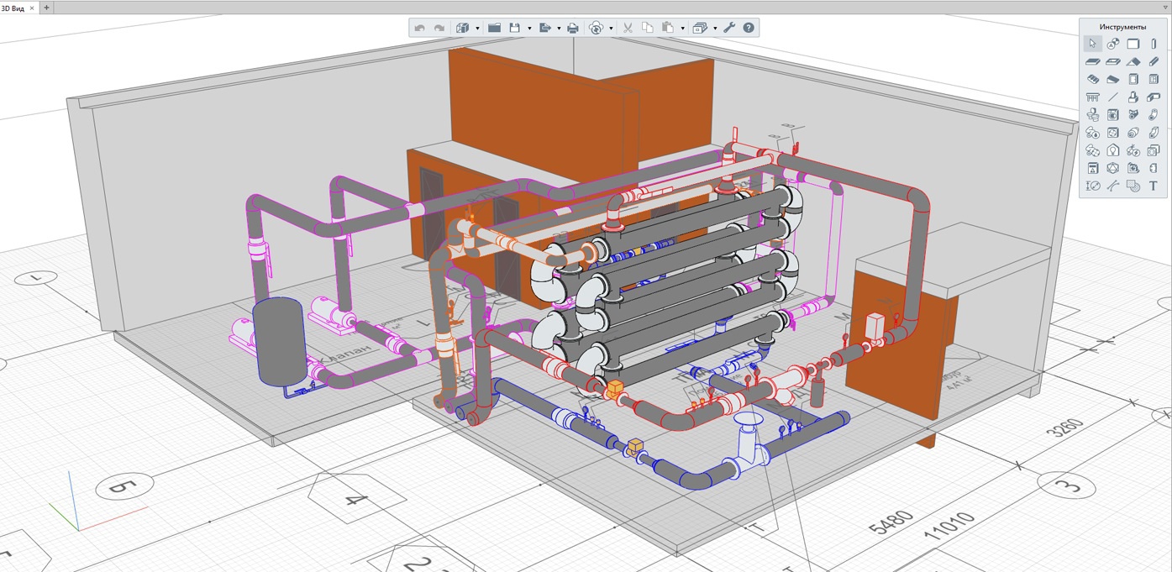Select the toilet plumbing fixture tool

[x=1092, y=115]
